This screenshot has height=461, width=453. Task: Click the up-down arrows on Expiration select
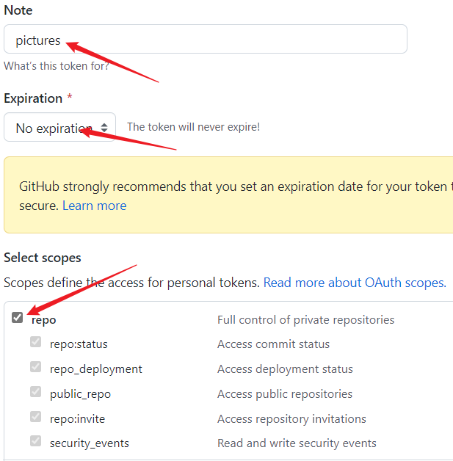[104, 128]
